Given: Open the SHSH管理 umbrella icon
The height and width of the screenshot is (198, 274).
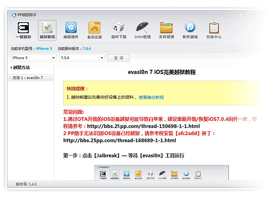Looking at the screenshot, I should 143,30.
